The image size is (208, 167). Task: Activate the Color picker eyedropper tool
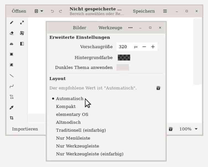(x=12, y=108)
